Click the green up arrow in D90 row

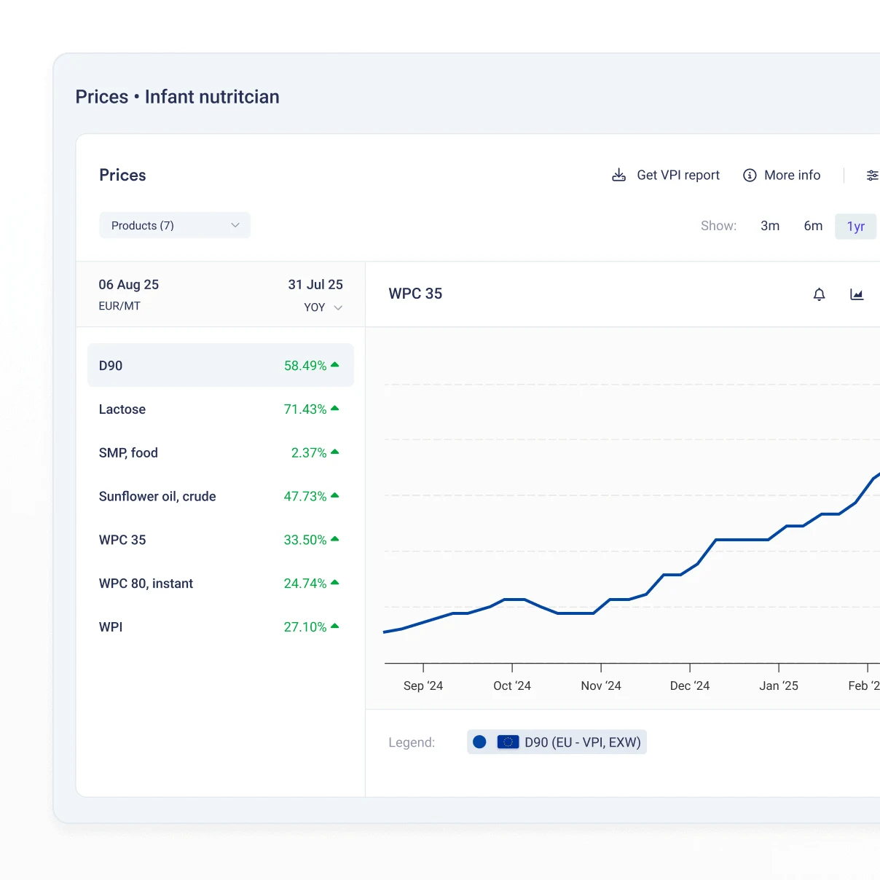coord(335,364)
